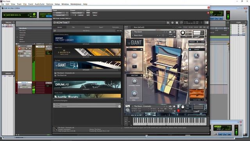Click the Native button in plugin header
The width and height of the screenshot is (250, 141).
coord(95,15)
